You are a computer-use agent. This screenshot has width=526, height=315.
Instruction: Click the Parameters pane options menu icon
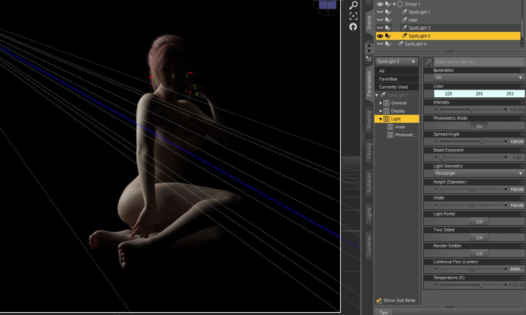point(369,59)
